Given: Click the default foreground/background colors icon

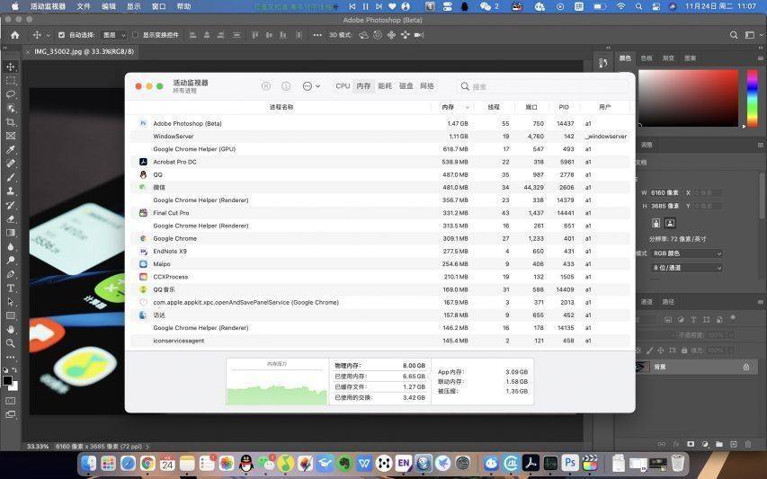Looking at the screenshot, I should (x=5, y=370).
